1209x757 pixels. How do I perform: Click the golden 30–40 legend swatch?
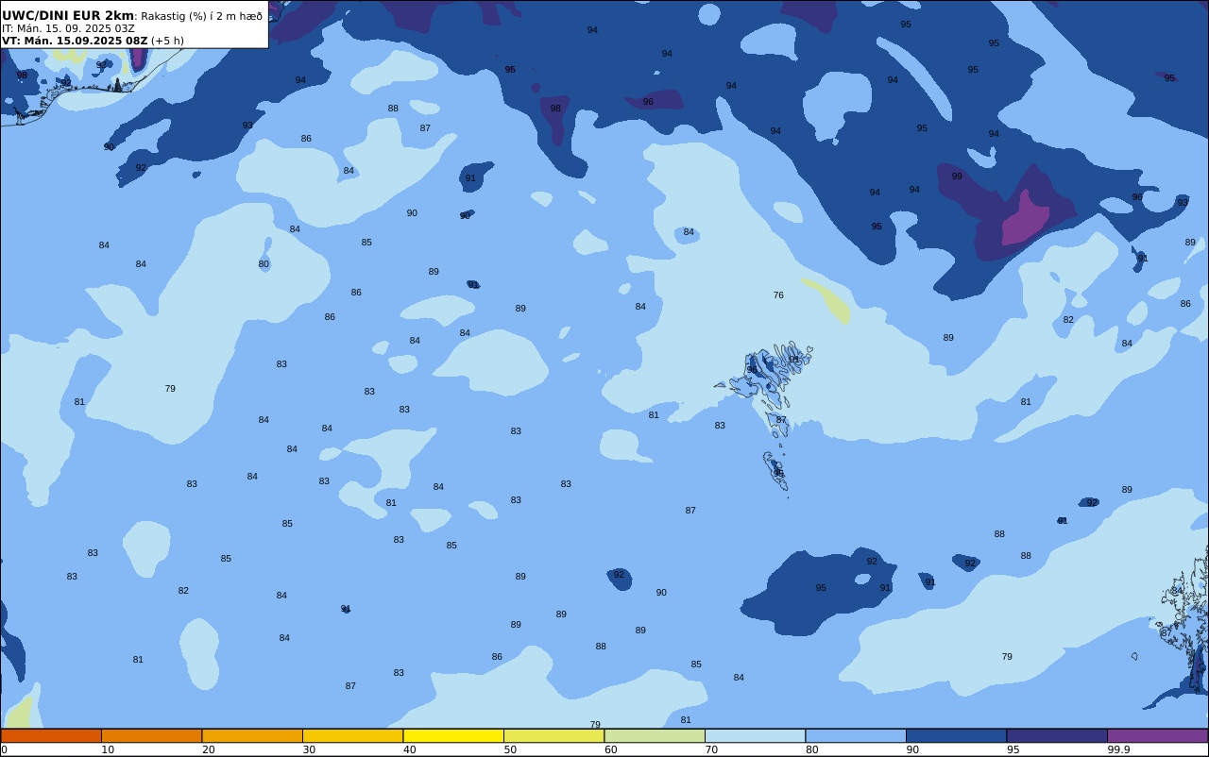point(352,735)
